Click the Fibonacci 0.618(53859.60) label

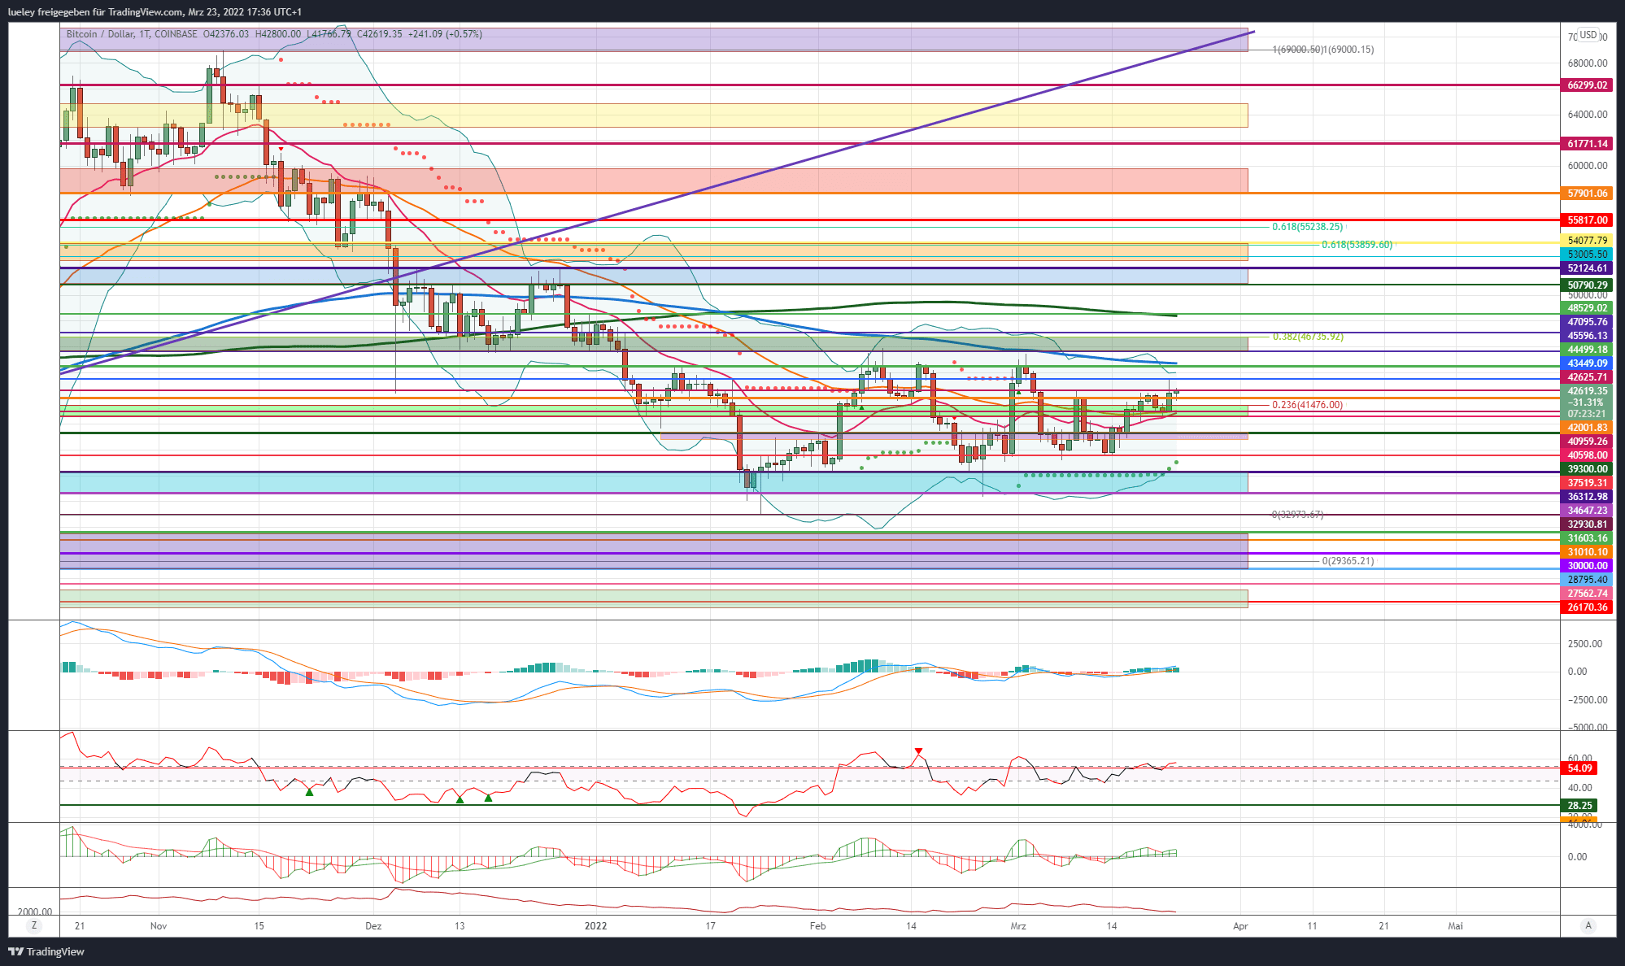click(1357, 245)
